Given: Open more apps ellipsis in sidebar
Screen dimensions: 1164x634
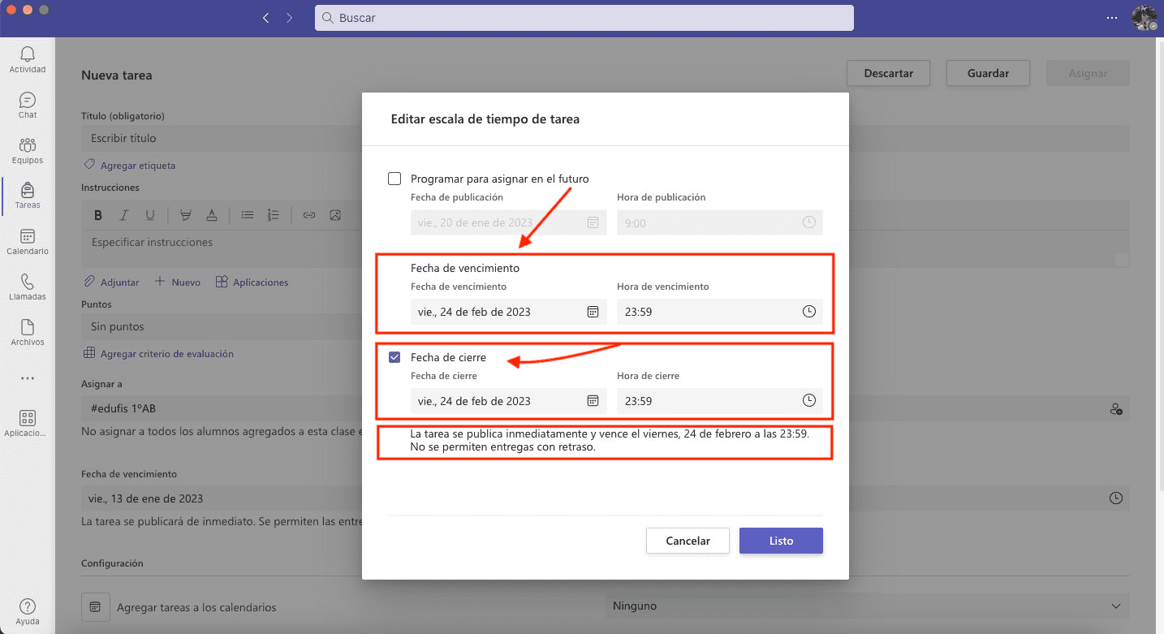Looking at the screenshot, I should point(28,378).
